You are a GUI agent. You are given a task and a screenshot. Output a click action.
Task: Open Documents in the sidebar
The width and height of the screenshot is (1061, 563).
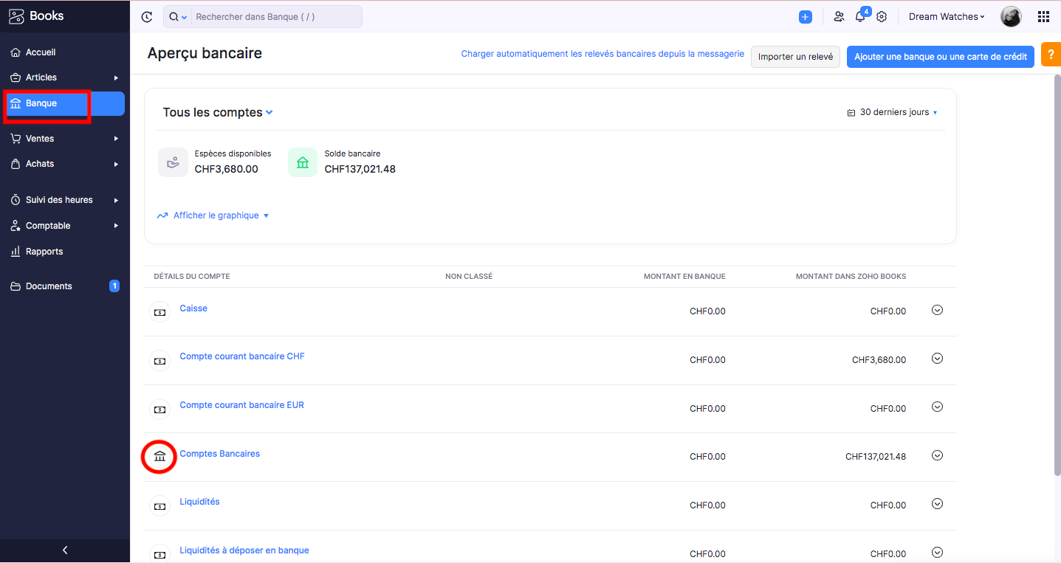(x=65, y=286)
